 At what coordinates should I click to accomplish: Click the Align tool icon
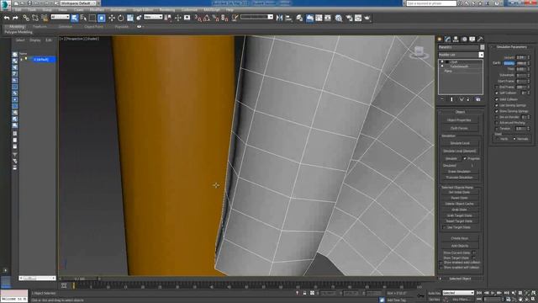(x=288, y=18)
